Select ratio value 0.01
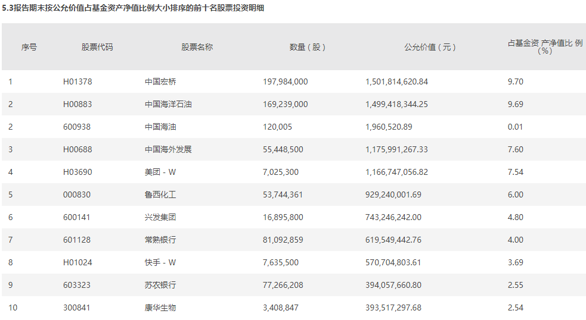This screenshot has height=320, width=586. click(x=515, y=127)
